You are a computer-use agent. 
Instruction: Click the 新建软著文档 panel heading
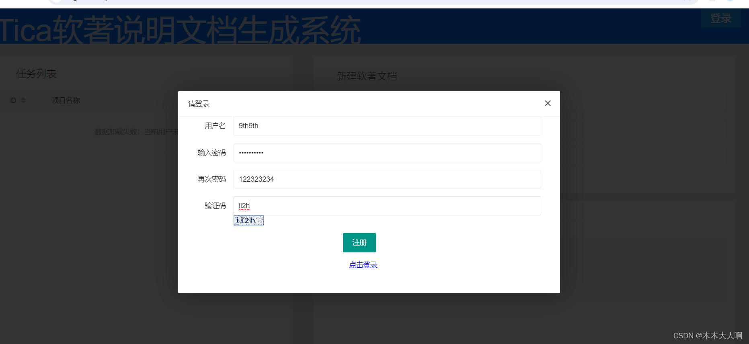click(x=367, y=76)
